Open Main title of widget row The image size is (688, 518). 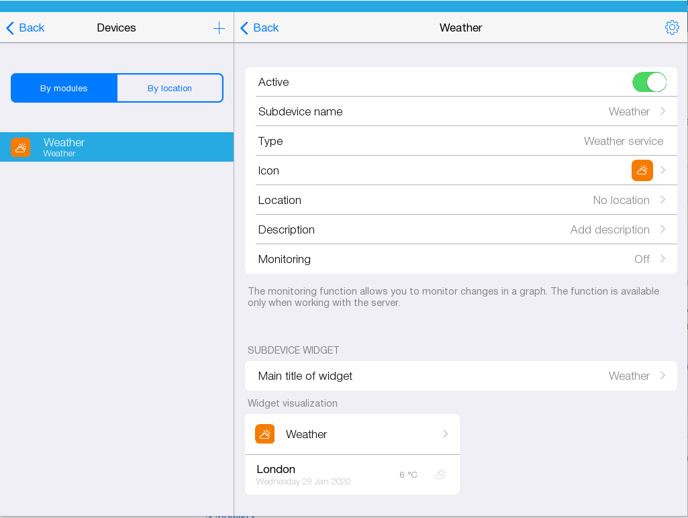460,376
